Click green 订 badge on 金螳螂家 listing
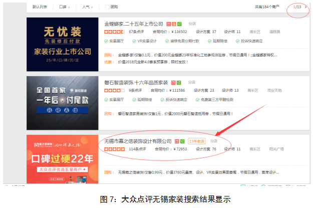 coord(179,24)
